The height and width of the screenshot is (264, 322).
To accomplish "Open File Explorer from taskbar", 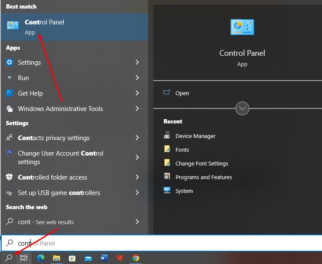I will pos(57,258).
